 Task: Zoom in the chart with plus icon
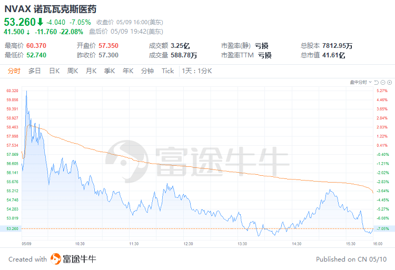click(x=389, y=82)
